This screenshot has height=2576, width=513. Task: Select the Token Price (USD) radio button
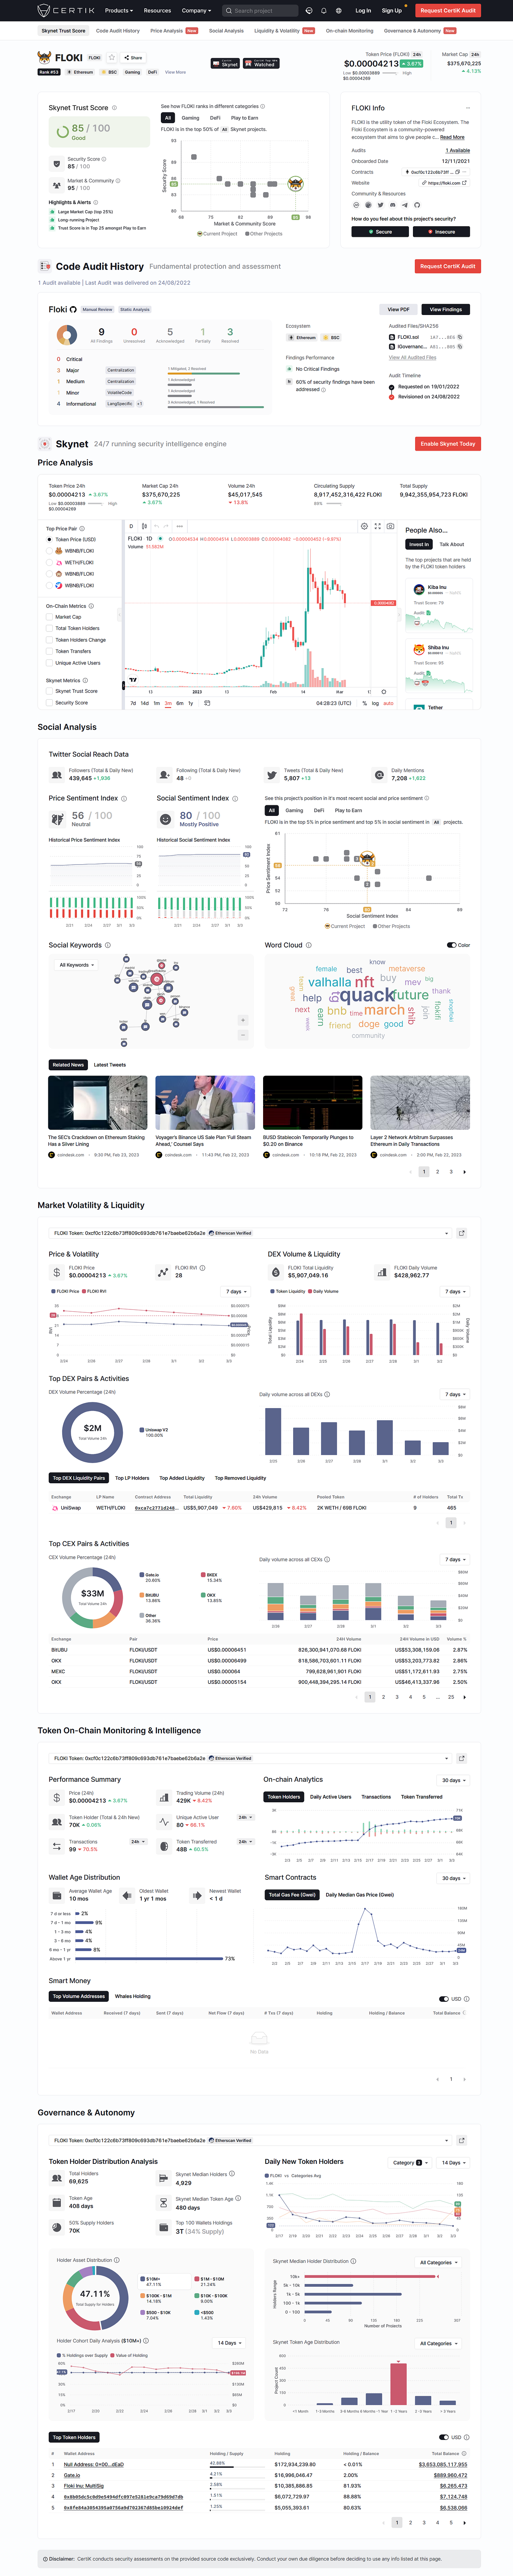tap(50, 540)
